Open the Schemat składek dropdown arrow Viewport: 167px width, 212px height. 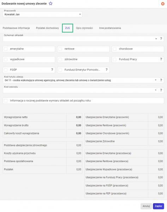pos(156,39)
